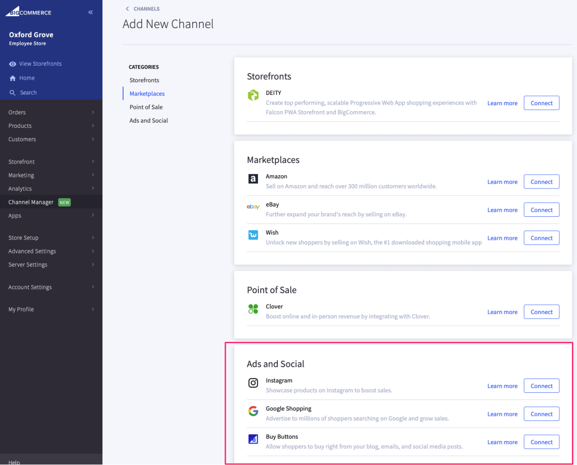Expand the Server Settings menu
The width and height of the screenshot is (577, 465).
(x=51, y=264)
